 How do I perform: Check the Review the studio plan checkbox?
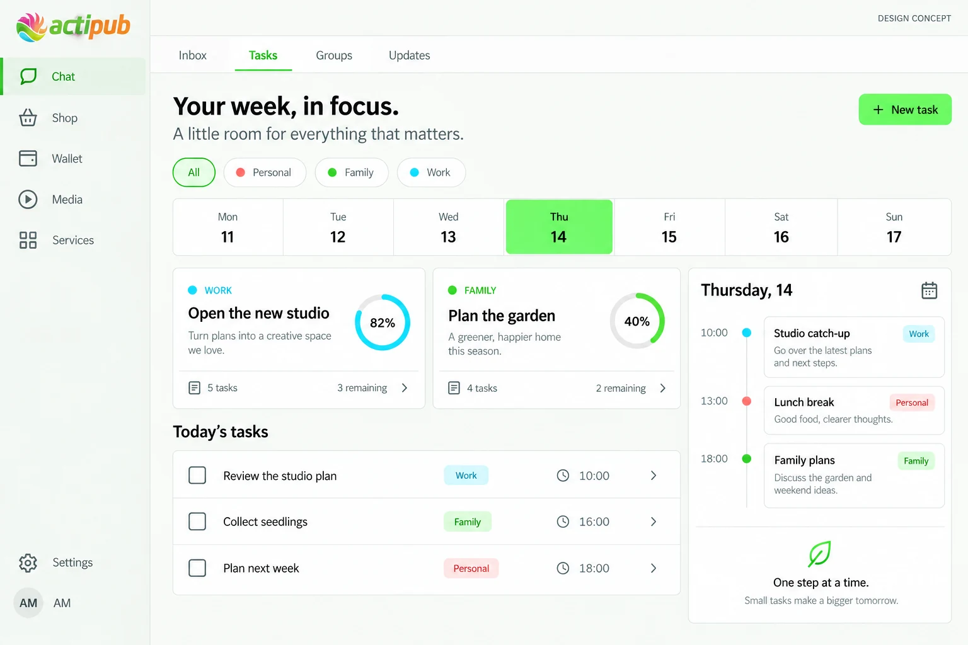pyautogui.click(x=197, y=475)
